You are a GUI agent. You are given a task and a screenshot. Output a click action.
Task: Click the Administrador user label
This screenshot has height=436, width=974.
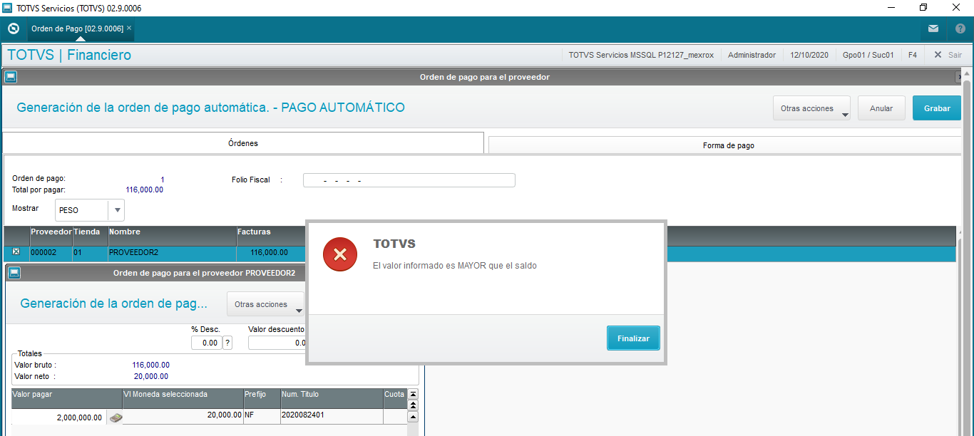pos(752,55)
